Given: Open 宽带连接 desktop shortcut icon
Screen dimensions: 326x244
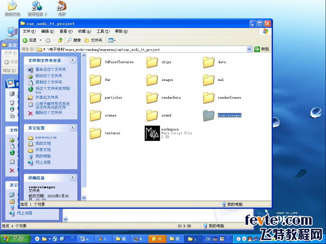Looking at the screenshot, I should (37, 8).
